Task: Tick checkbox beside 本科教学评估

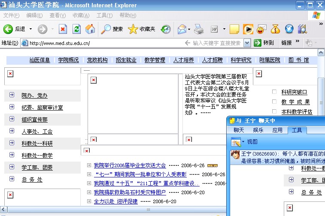Action: pyautogui.click(x=274, y=111)
